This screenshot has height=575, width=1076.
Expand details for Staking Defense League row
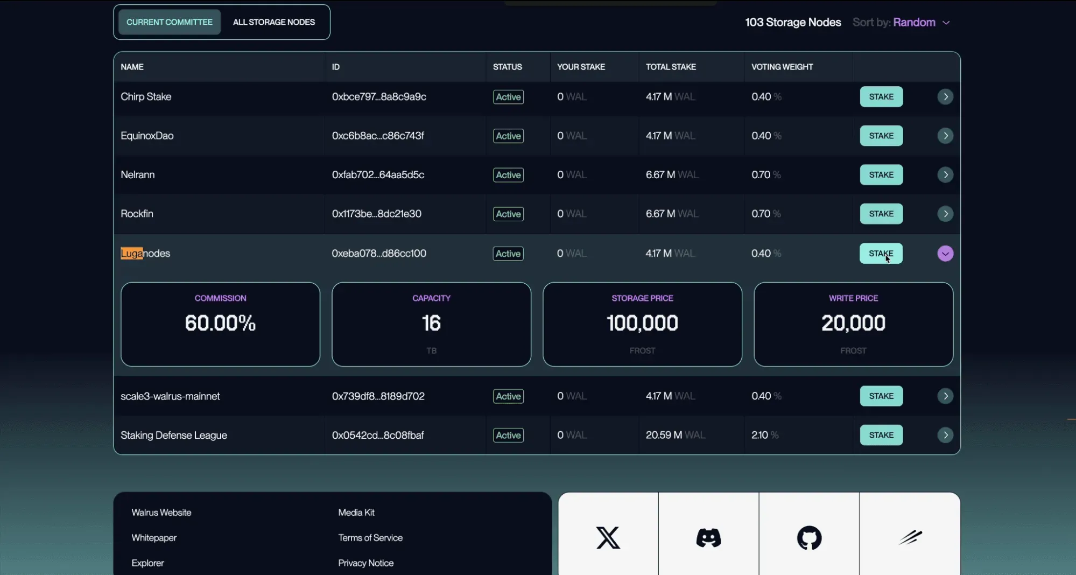pyautogui.click(x=945, y=435)
